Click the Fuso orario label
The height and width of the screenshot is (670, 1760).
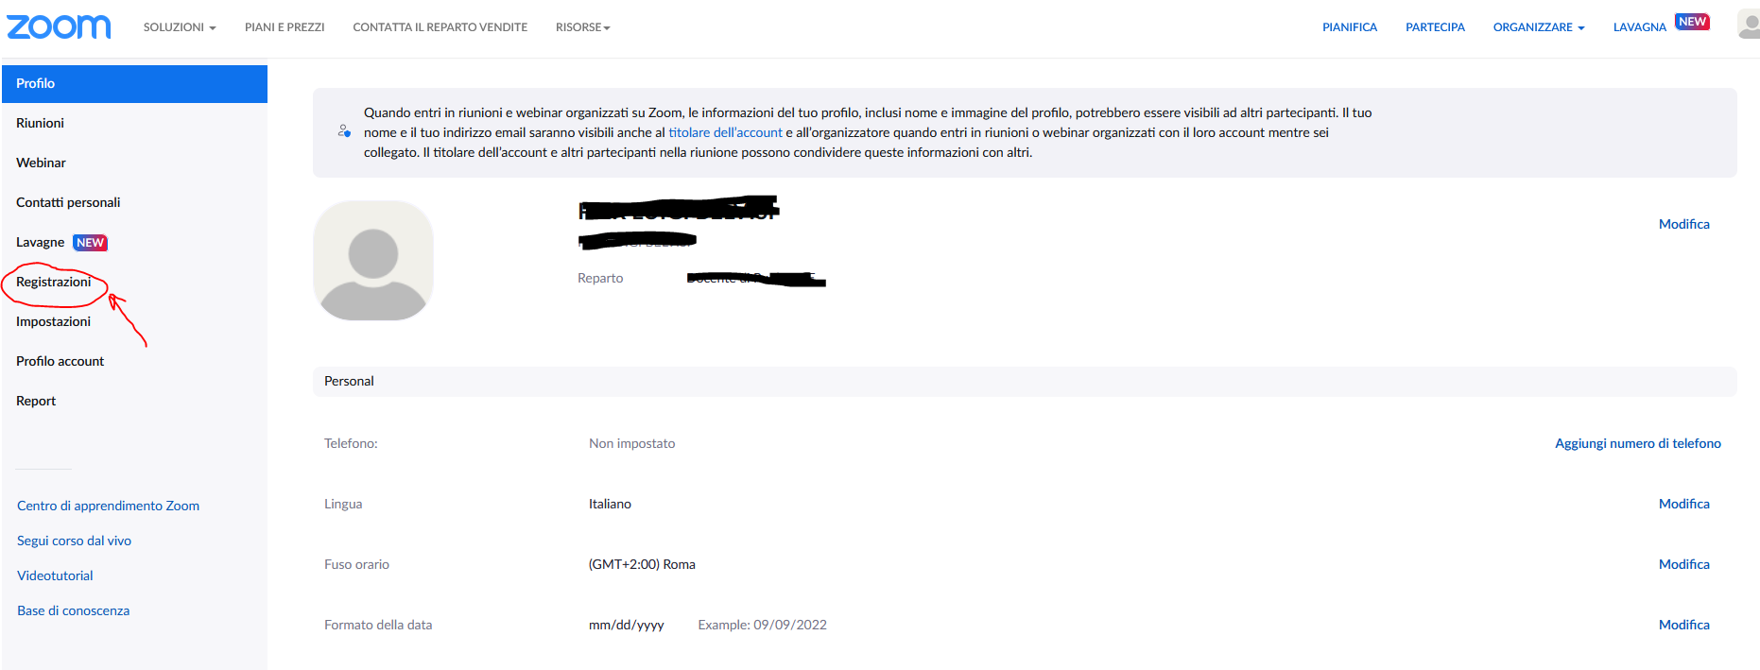pos(356,564)
